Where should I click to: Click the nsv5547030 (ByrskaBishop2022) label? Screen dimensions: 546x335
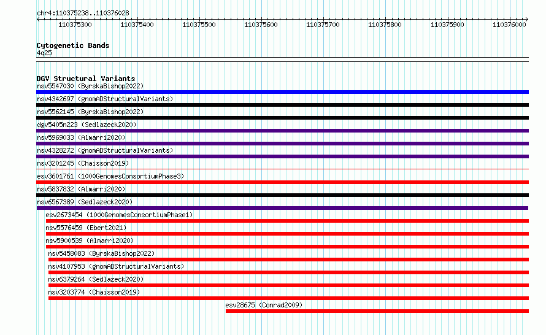90,86
